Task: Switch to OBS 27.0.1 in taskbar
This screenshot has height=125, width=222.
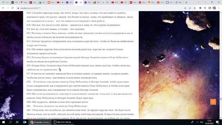Action: coord(63,122)
